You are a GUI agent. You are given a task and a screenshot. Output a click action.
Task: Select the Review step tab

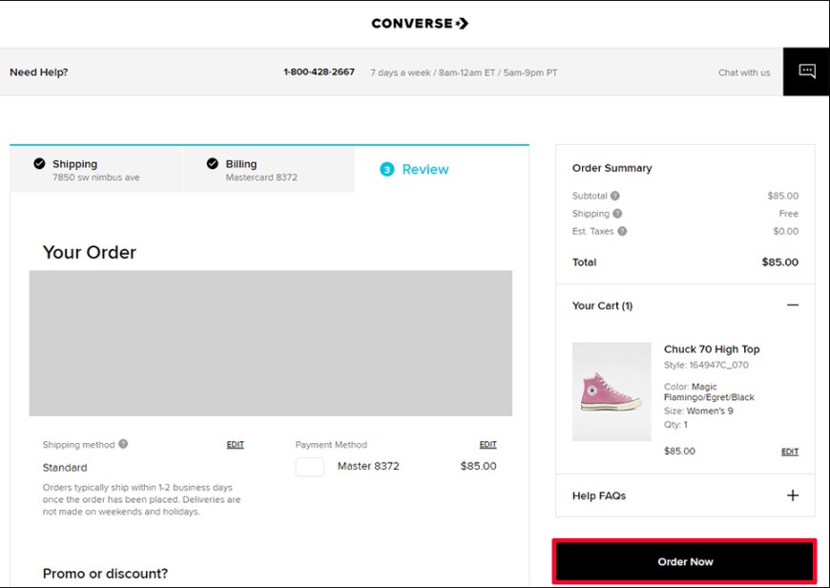tap(442, 170)
